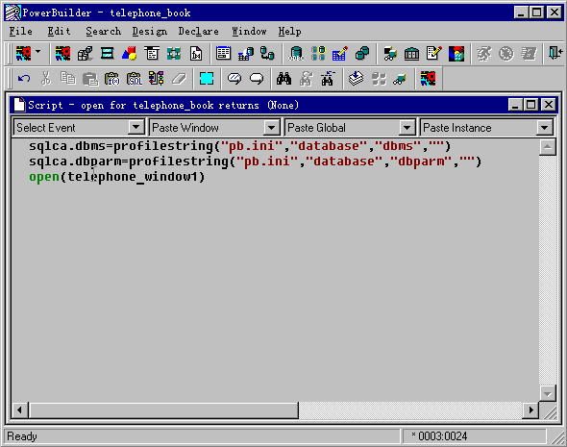The image size is (567, 447).
Task: Expand the Paste Instance dropdown
Action: [x=544, y=127]
